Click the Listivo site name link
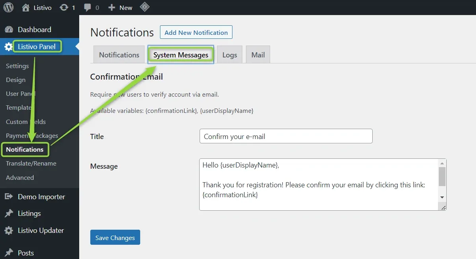 click(43, 8)
